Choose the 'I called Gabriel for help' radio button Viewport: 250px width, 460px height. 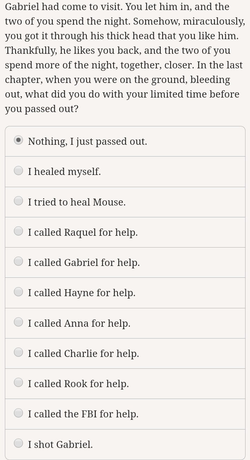coord(18,261)
